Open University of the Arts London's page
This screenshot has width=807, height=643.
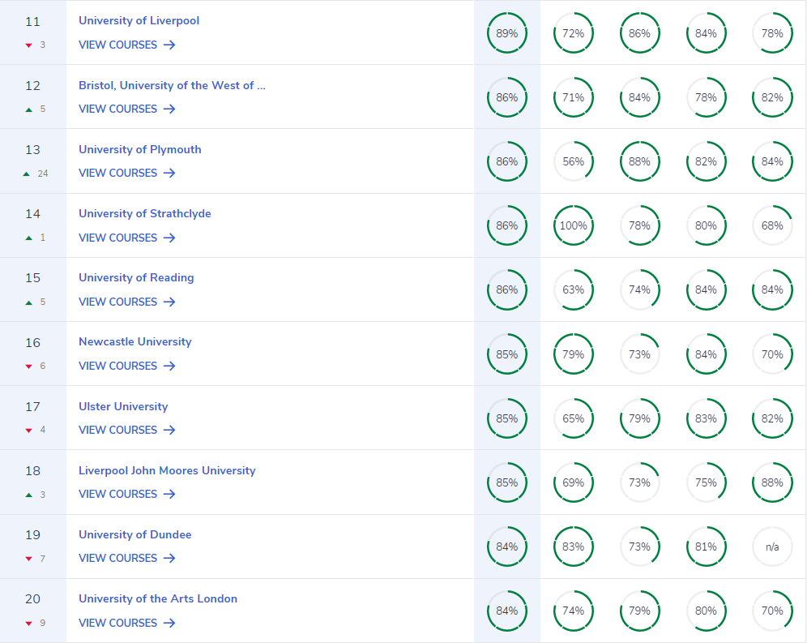pos(158,598)
